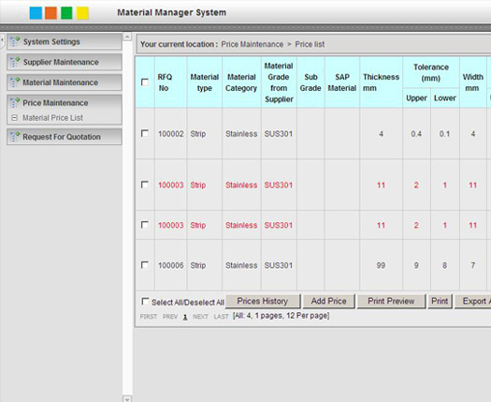
Task: Click the orange square in the header logo
Action: (51, 13)
